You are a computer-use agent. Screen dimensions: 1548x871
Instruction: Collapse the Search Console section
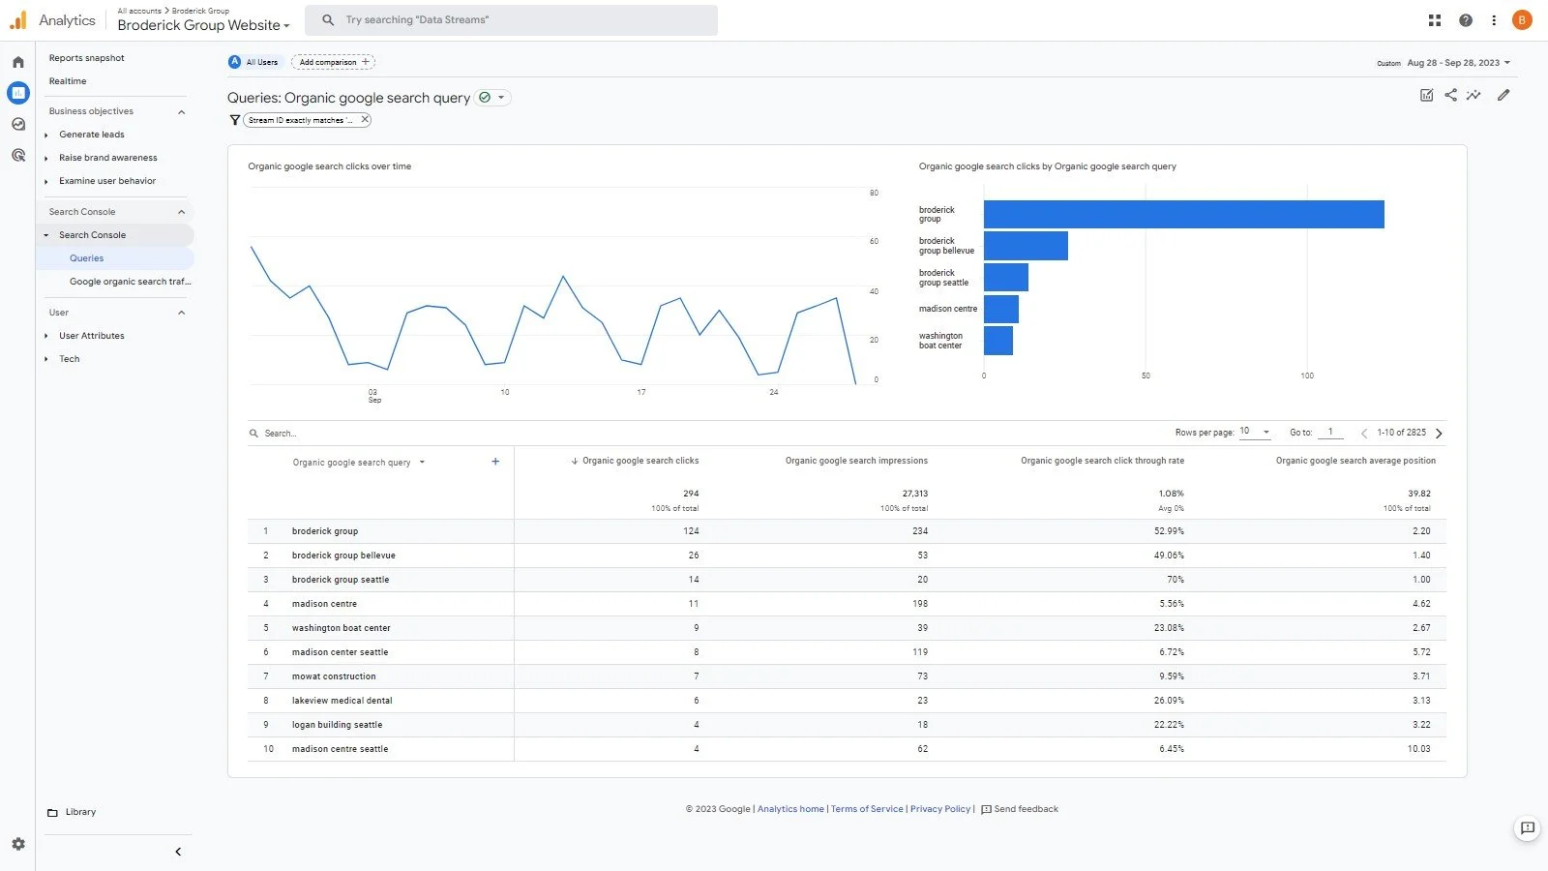[x=181, y=211]
